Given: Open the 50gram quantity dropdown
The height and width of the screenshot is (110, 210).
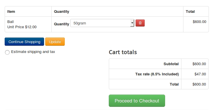Looking at the screenshot, I should pos(102,23).
